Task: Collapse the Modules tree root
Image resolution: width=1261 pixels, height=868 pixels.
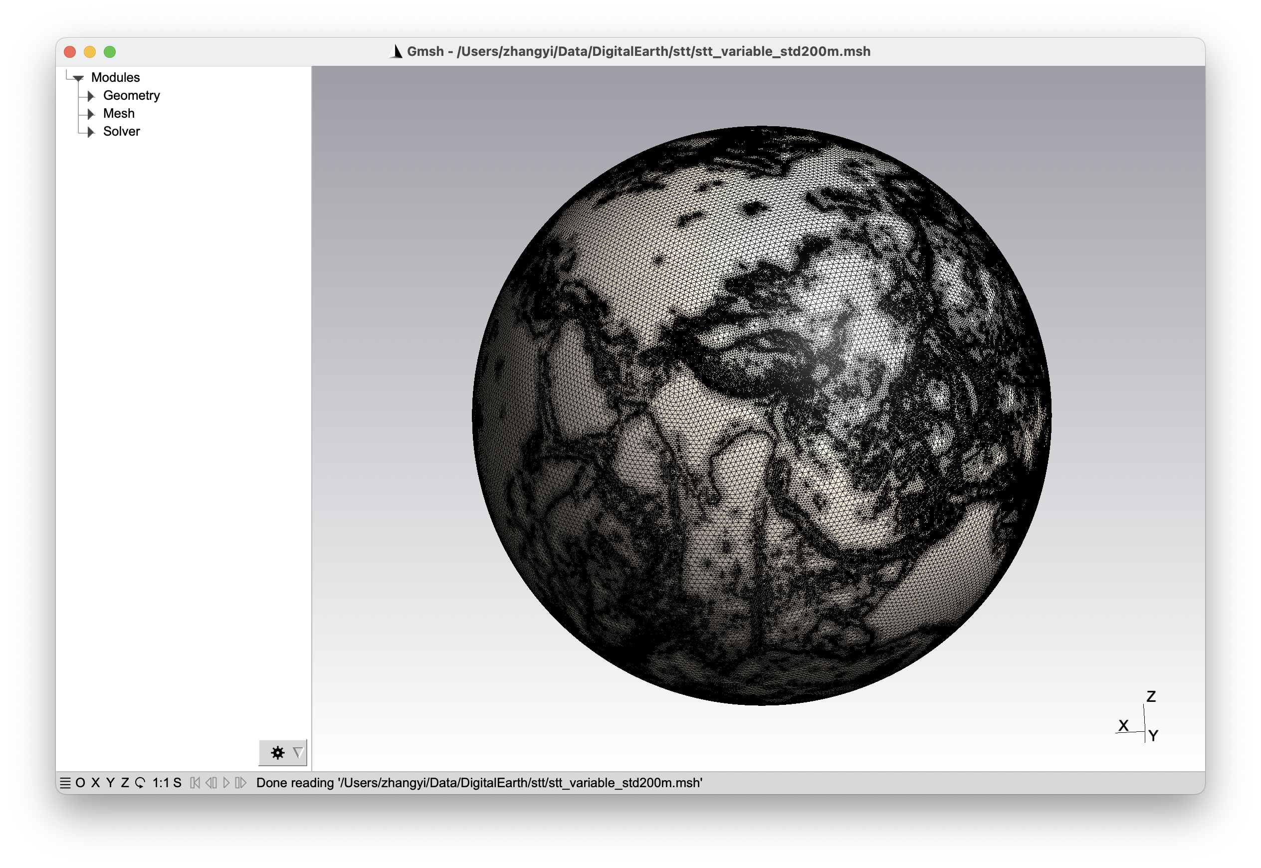Action: [78, 78]
